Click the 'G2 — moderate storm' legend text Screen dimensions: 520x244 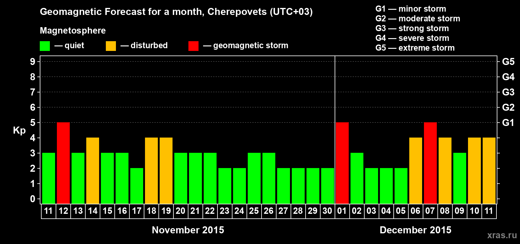pos(418,19)
